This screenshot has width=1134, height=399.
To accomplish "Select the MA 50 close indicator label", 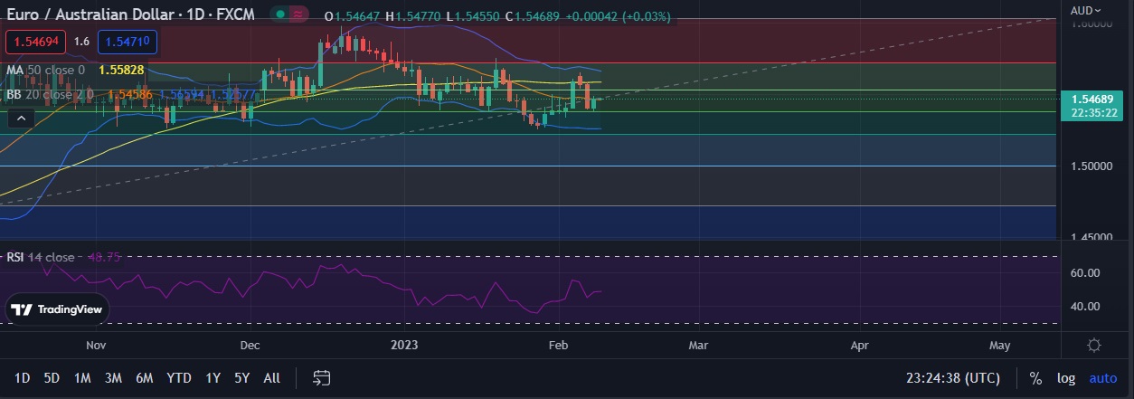I will click(x=45, y=70).
